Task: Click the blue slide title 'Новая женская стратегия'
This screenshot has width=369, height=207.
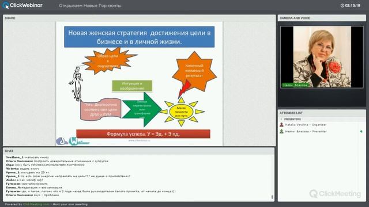Action: pos(140,37)
